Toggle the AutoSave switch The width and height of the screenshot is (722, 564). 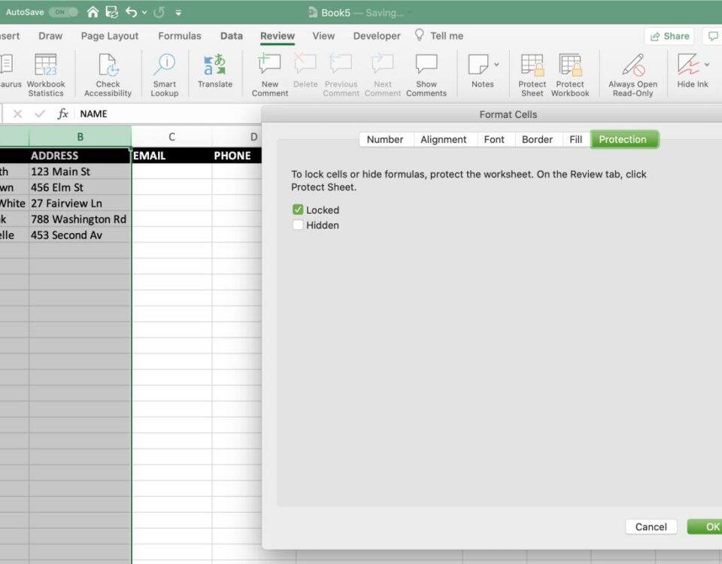coord(62,12)
